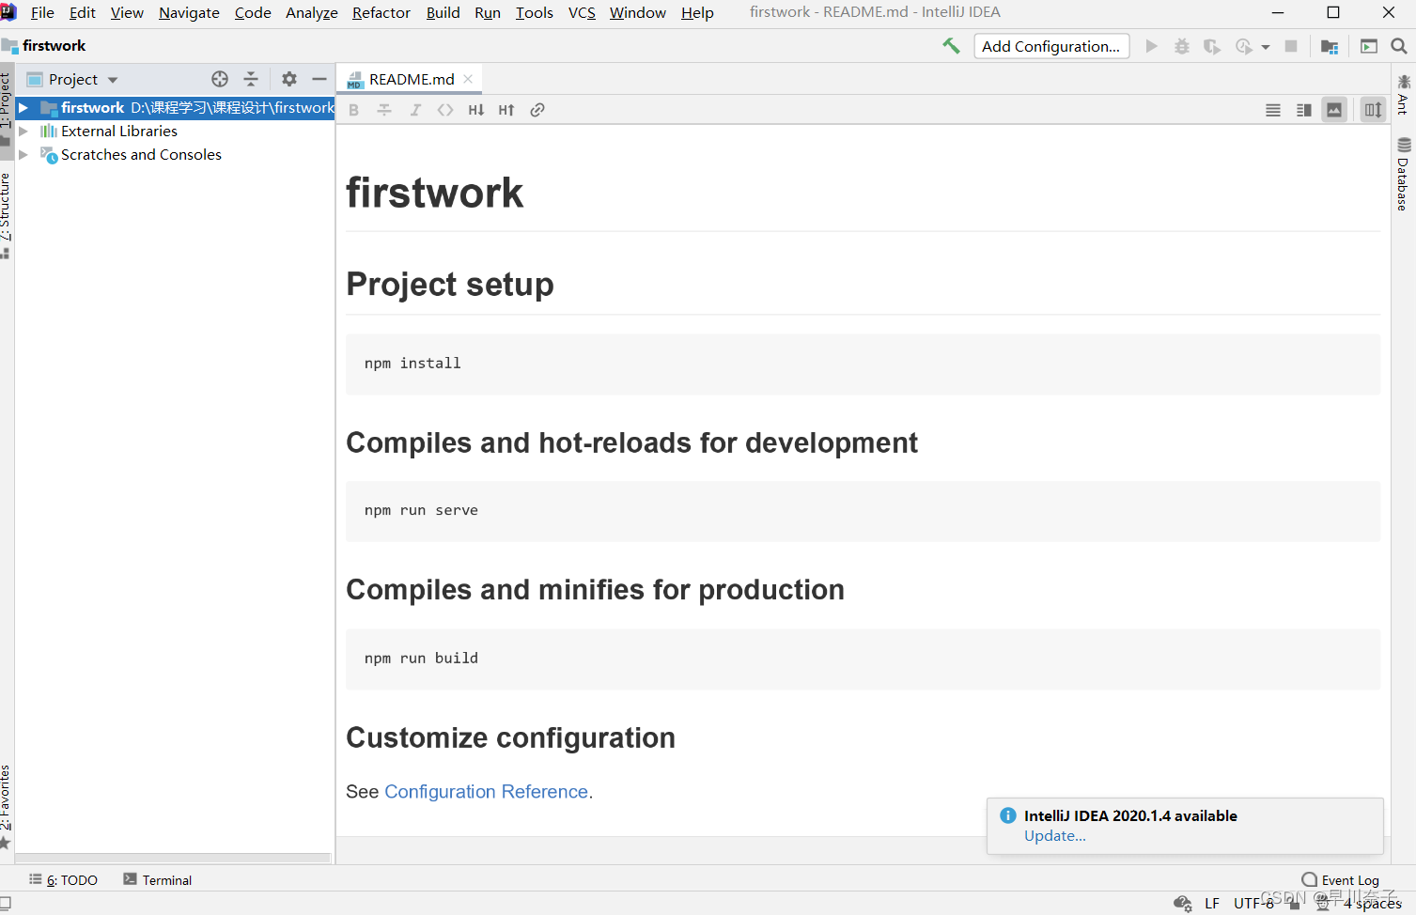Apply italic formatting in editor toolbar
1416x915 pixels.
[x=415, y=110]
